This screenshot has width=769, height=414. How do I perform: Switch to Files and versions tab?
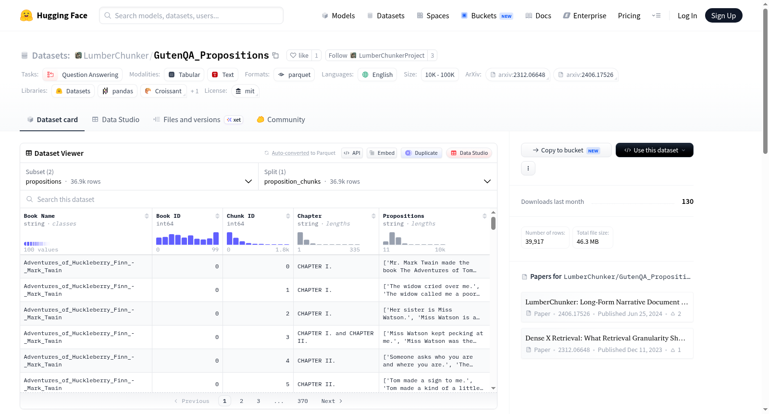coord(198,120)
